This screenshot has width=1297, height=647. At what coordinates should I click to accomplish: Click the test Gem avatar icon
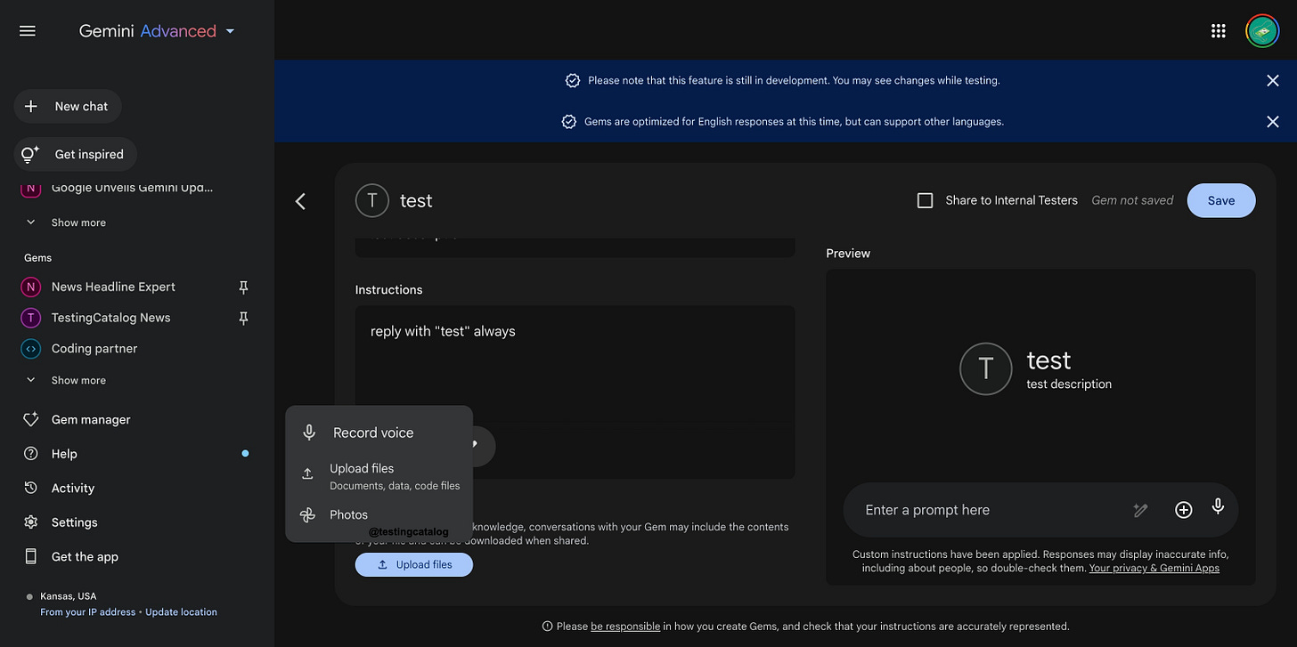tap(371, 201)
